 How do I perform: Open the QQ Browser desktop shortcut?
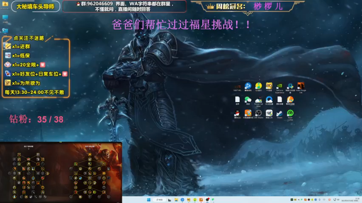(269, 101)
